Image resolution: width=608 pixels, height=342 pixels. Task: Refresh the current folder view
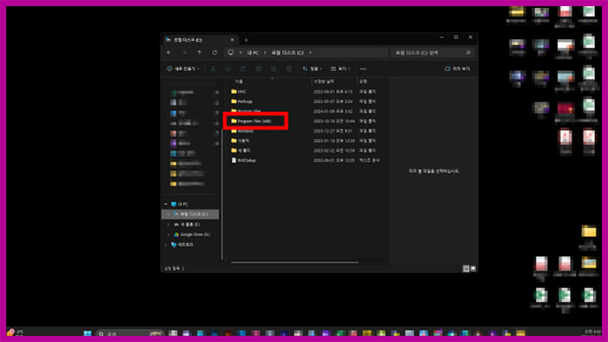tap(215, 53)
